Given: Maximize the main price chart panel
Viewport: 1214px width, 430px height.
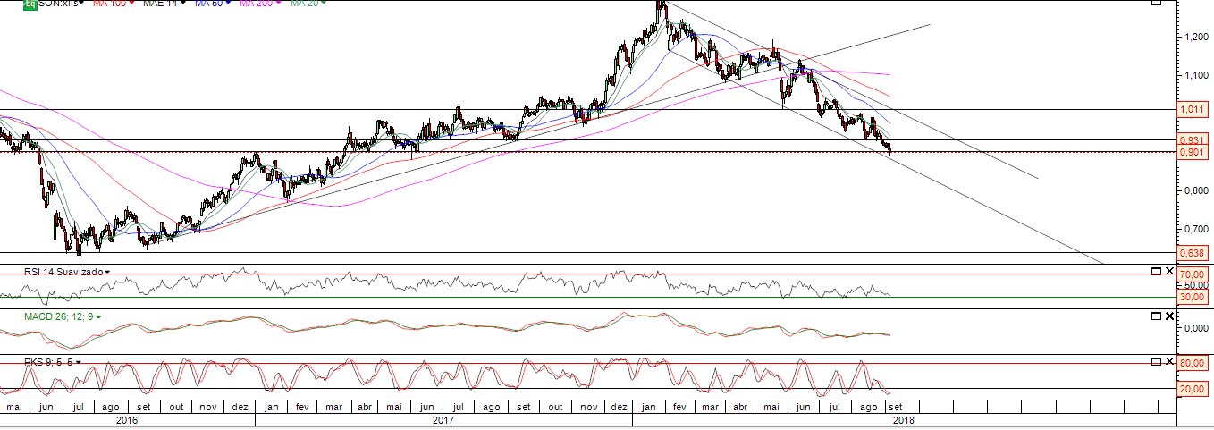Looking at the screenshot, I should pyautogui.click(x=1156, y=3).
